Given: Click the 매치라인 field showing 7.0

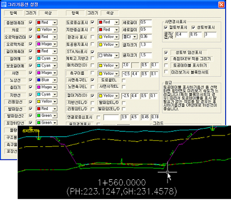Looking at the screenshot, I should coord(126,65).
